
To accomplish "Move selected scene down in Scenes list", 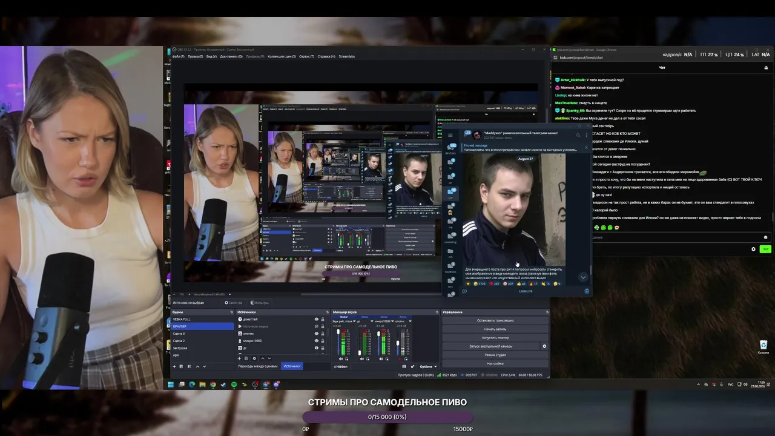I will point(204,366).
